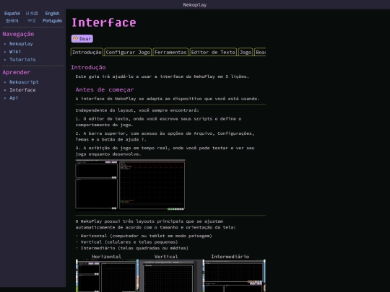
Task: Click the Intermediário caption label
Action: point(230,257)
